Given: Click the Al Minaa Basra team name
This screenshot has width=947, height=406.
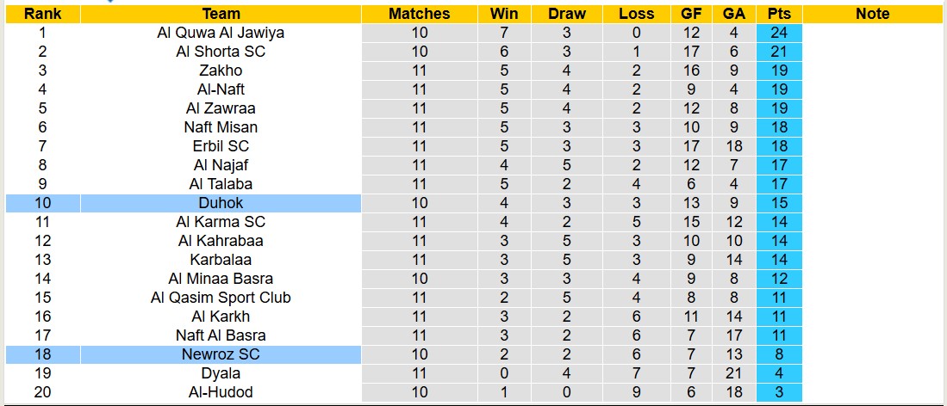Looking at the screenshot, I should pos(221,279).
